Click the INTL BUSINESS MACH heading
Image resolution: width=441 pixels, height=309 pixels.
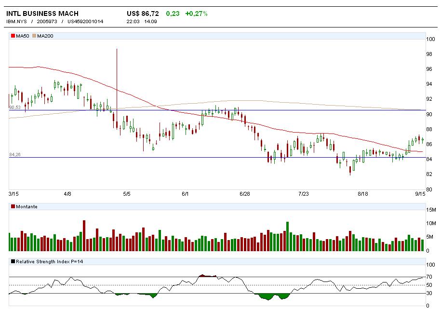point(42,13)
